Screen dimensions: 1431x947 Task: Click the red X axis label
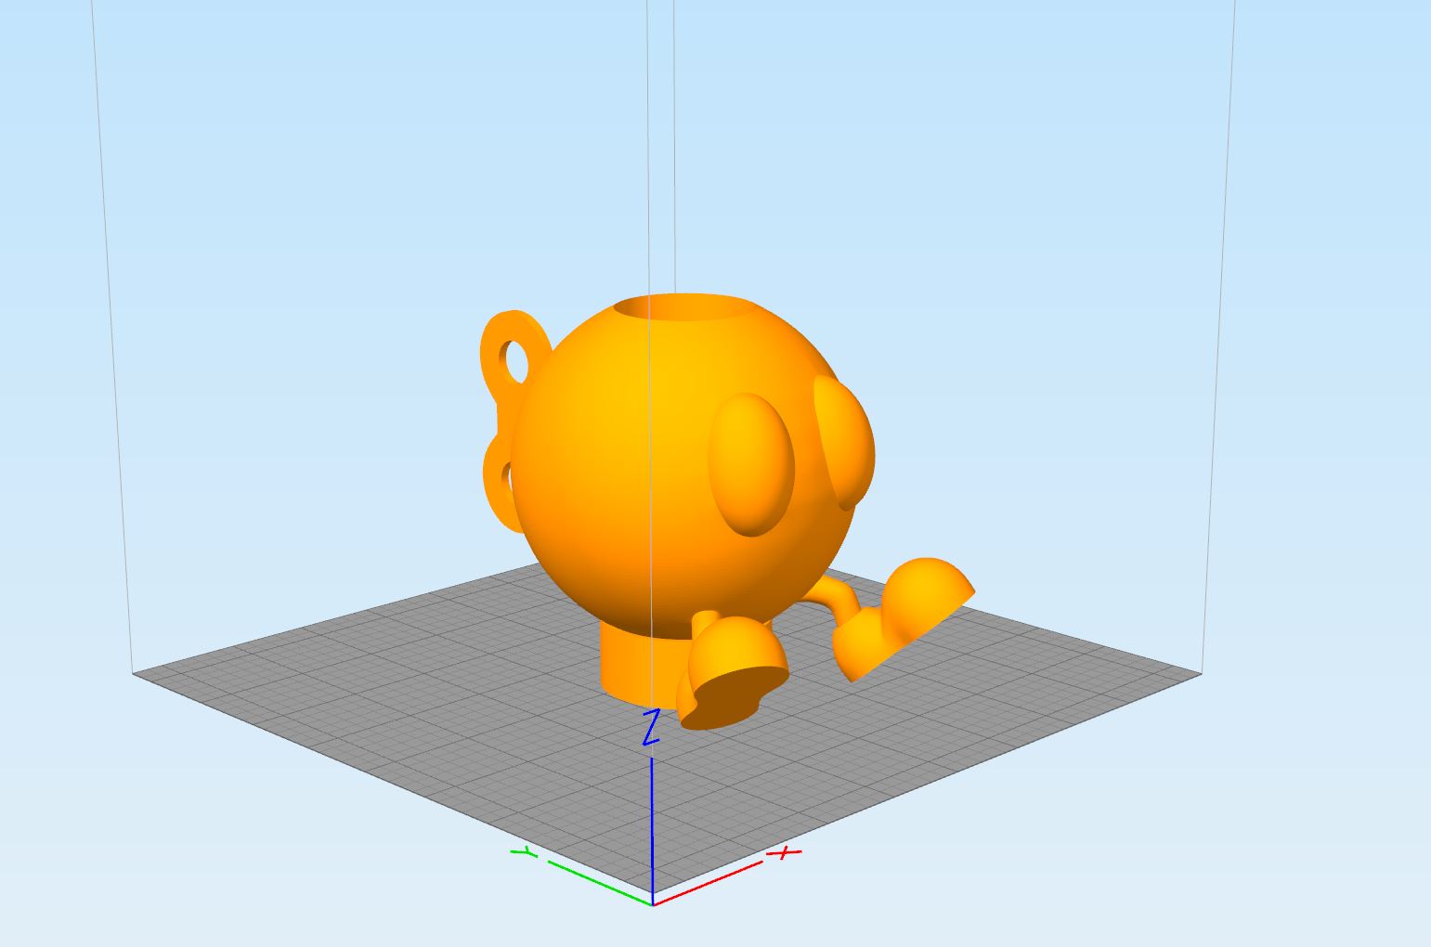click(785, 851)
